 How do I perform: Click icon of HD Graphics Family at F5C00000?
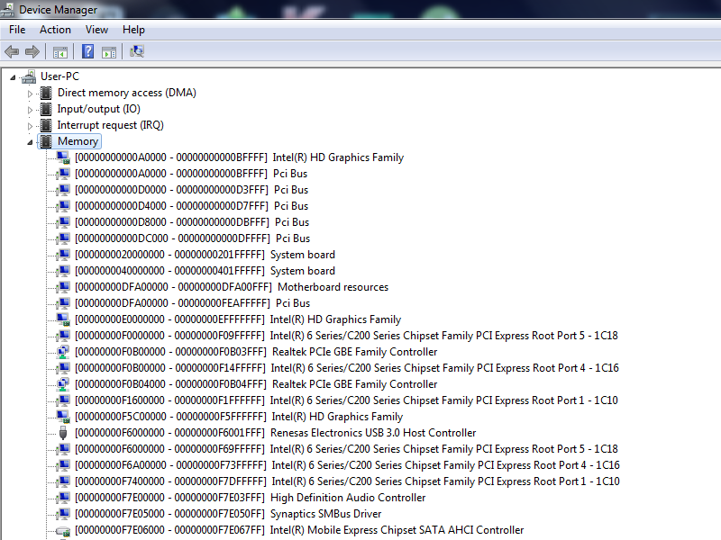tap(63, 417)
